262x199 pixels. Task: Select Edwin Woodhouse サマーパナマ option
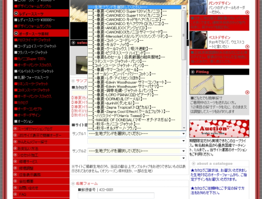click(134, 86)
